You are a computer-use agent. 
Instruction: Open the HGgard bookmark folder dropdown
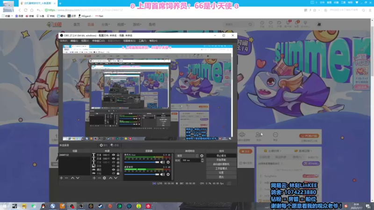[x=85, y=16]
